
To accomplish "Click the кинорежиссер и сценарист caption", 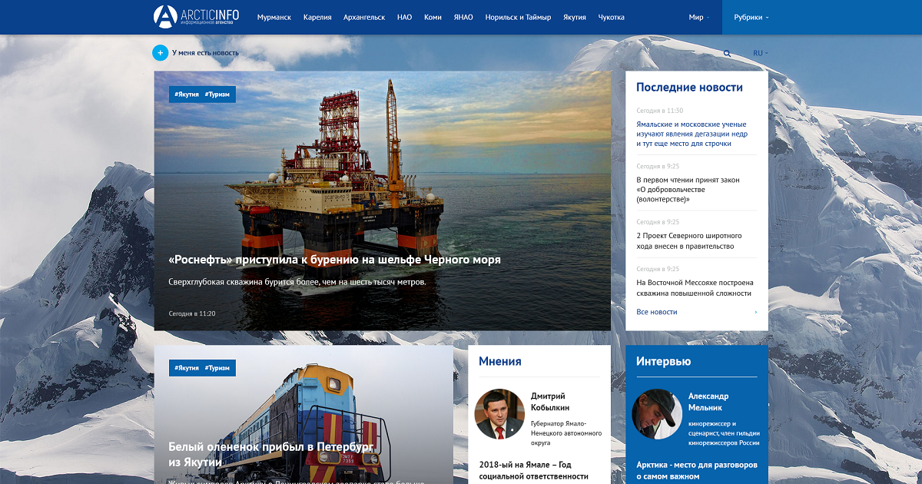I will click(725, 433).
